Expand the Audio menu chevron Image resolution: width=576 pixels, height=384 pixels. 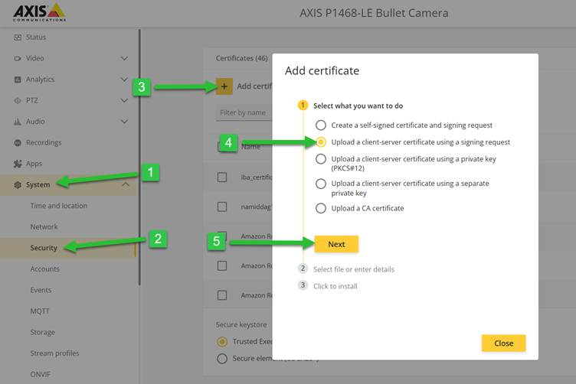[125, 122]
